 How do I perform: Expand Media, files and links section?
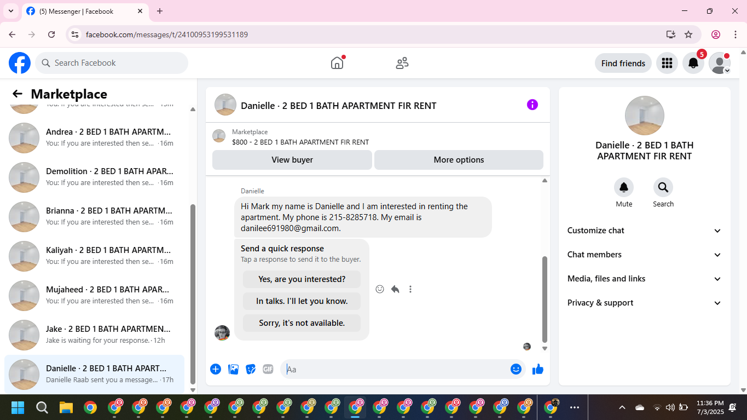click(x=645, y=279)
